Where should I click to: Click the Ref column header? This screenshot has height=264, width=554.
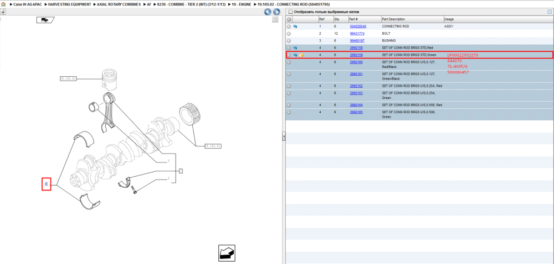point(321,19)
